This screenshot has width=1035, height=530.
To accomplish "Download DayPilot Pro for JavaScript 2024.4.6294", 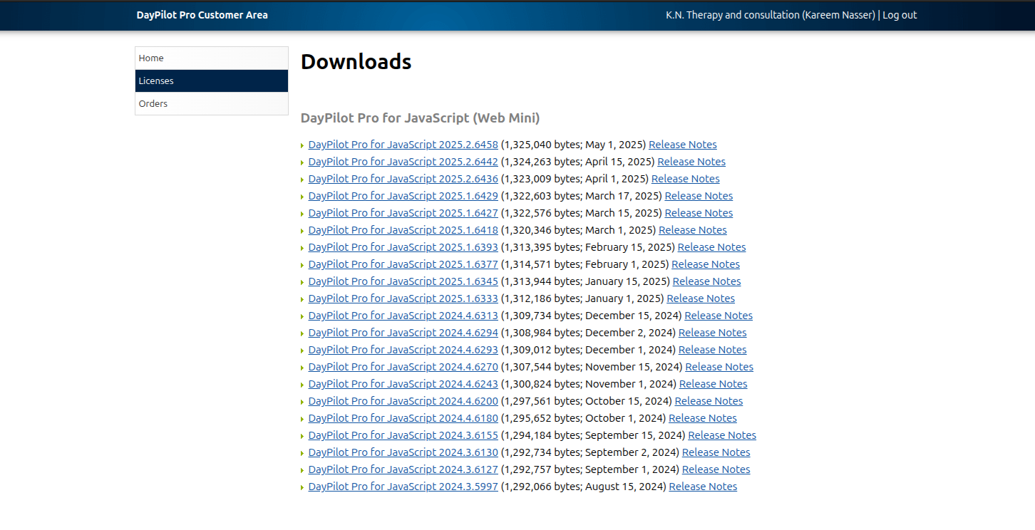I will 403,333.
